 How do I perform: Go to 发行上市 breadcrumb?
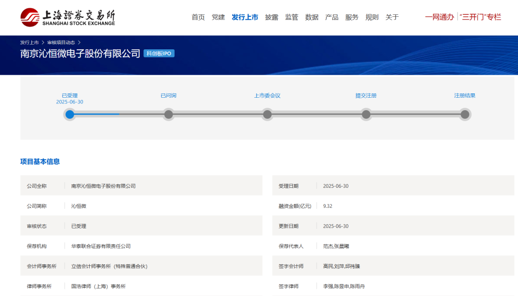tap(29, 43)
